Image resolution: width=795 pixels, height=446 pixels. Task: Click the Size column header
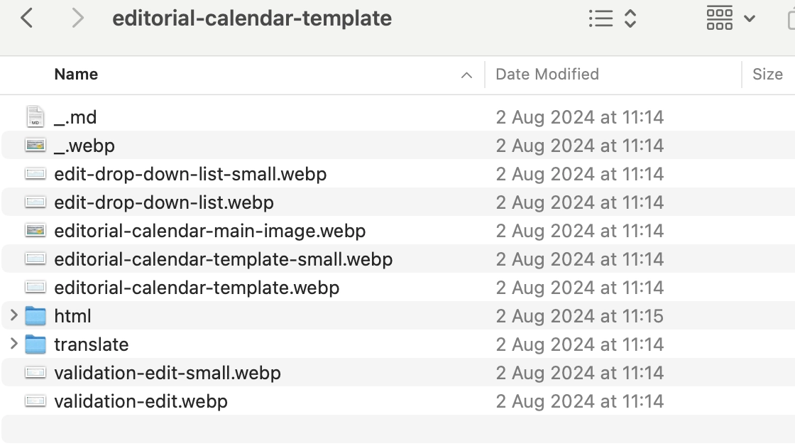[767, 74]
